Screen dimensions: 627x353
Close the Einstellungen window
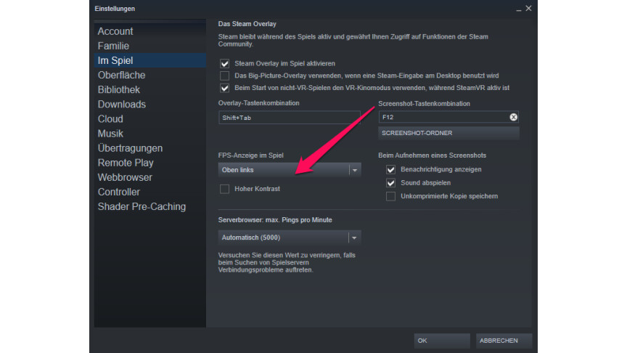pyautogui.click(x=528, y=8)
